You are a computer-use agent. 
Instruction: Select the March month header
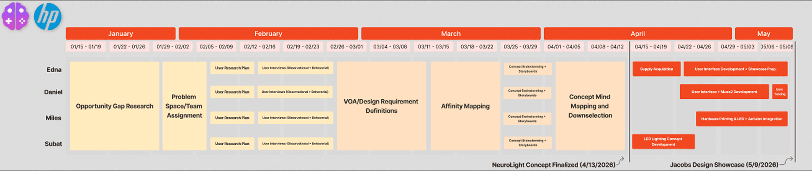(451, 34)
